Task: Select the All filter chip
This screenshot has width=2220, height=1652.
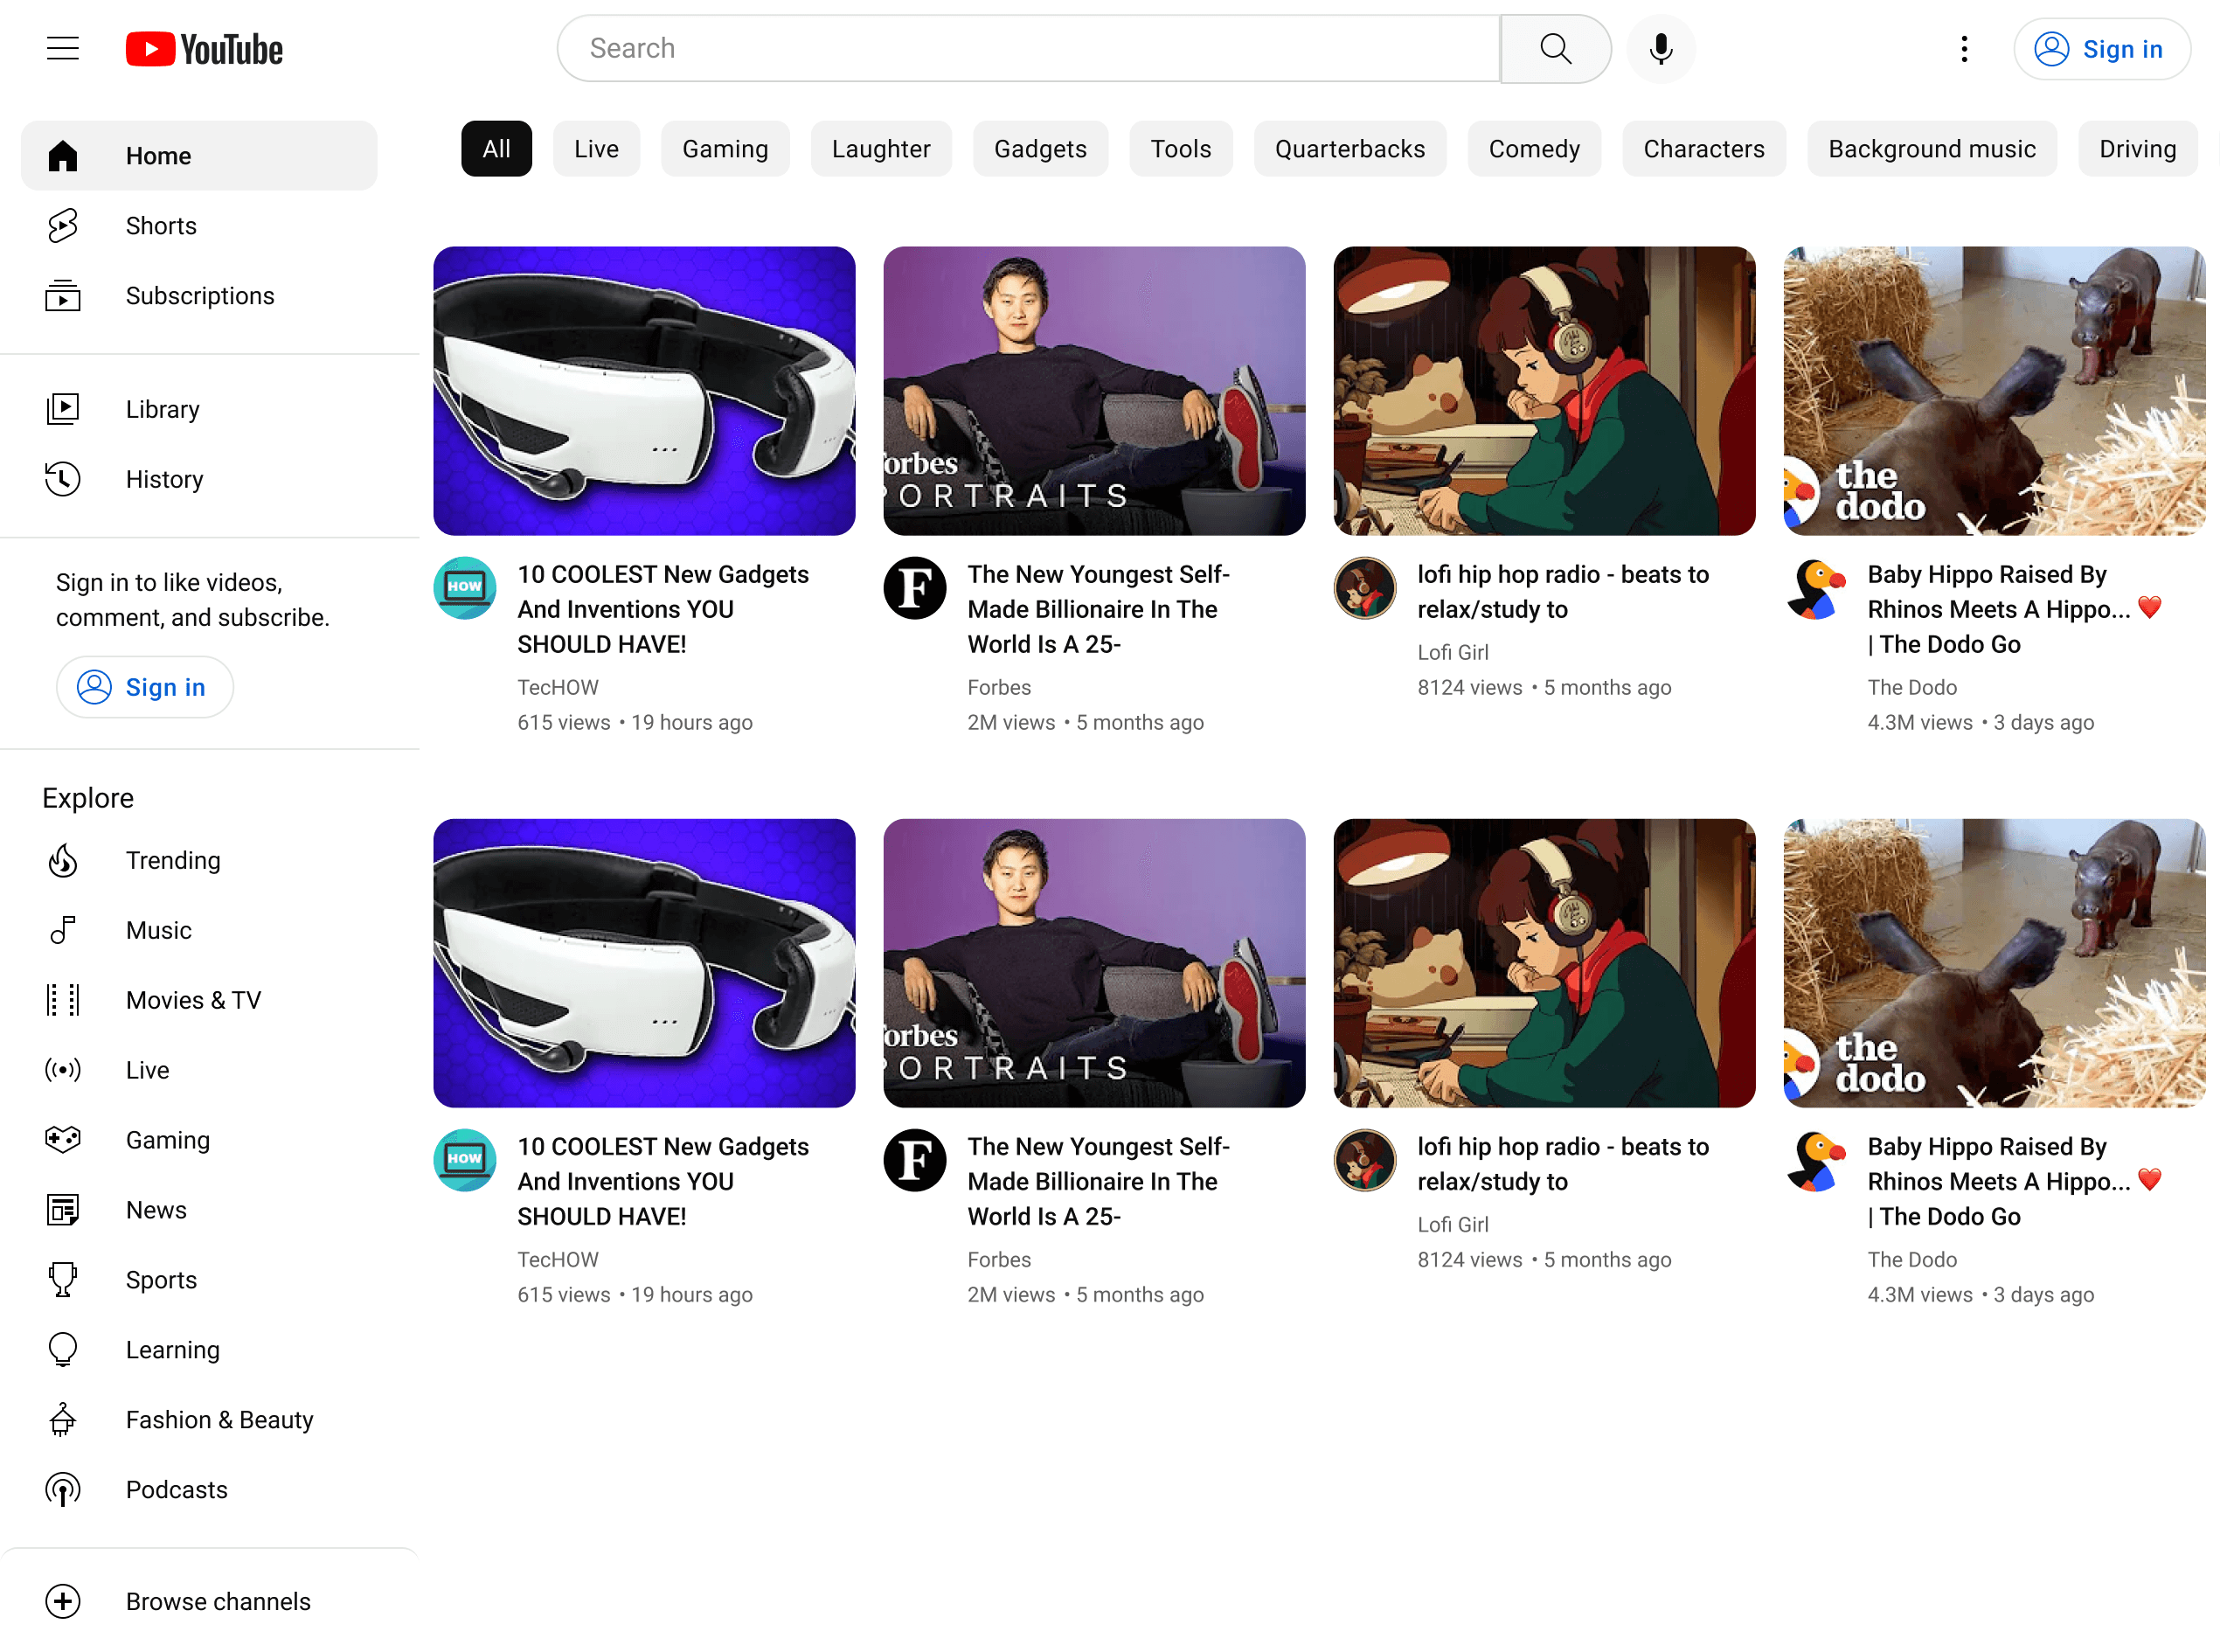Action: 496,149
